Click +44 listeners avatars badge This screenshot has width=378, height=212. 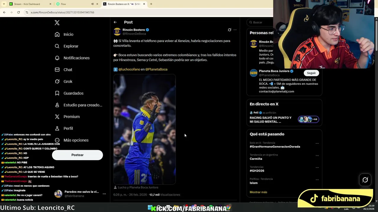coord(308,119)
